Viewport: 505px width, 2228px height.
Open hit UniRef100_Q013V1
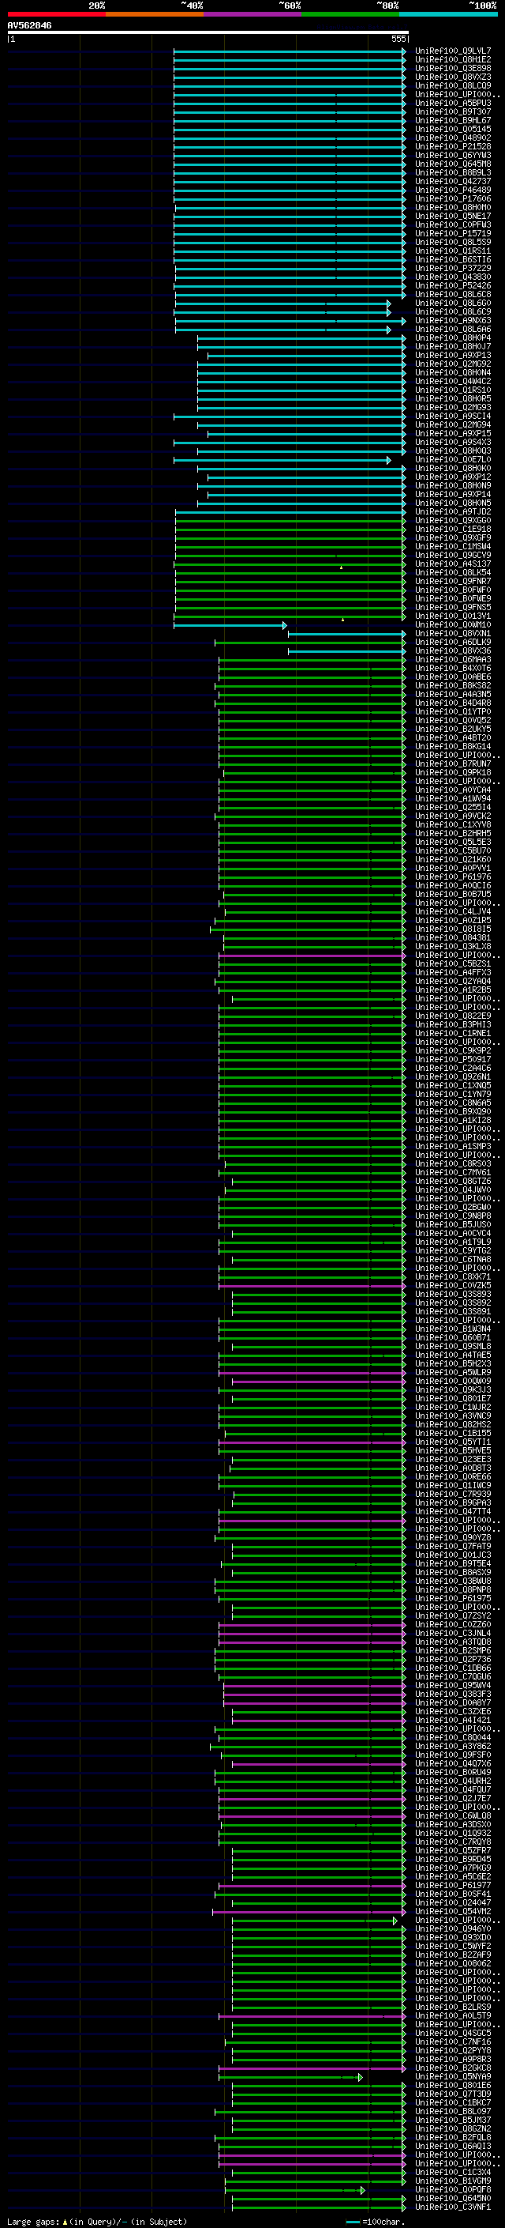[x=453, y=616]
